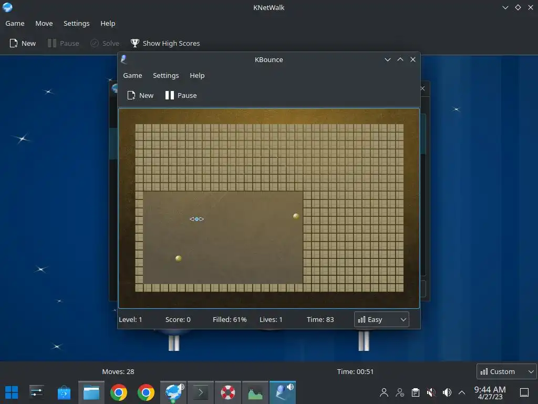
Task: Open the KBounce Help menu
Action: [x=197, y=76]
